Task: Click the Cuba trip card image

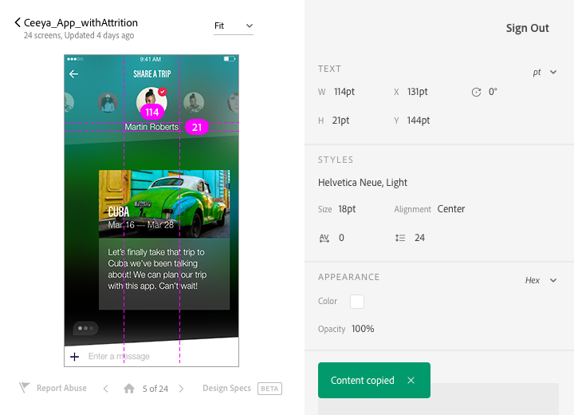Action: (x=163, y=204)
